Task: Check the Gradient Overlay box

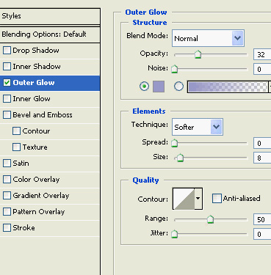Action: (7, 195)
